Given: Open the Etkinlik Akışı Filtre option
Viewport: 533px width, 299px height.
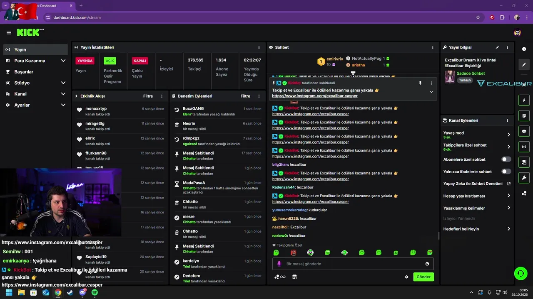Looking at the screenshot, I should click(148, 96).
